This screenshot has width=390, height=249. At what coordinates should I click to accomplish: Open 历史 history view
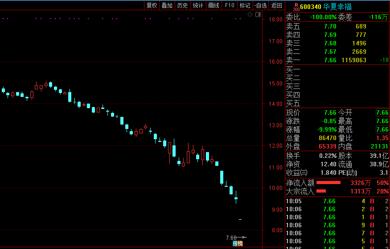point(182,5)
